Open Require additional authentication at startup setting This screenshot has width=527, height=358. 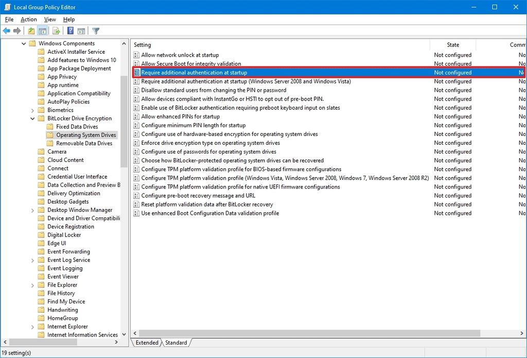tap(195, 72)
